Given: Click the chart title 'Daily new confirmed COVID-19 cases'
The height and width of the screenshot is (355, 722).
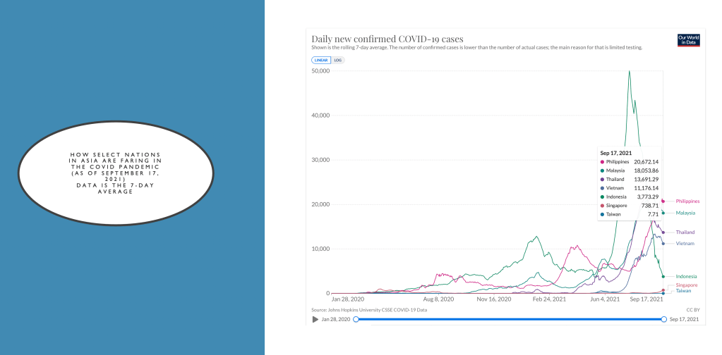Looking at the screenshot, I should point(387,38).
